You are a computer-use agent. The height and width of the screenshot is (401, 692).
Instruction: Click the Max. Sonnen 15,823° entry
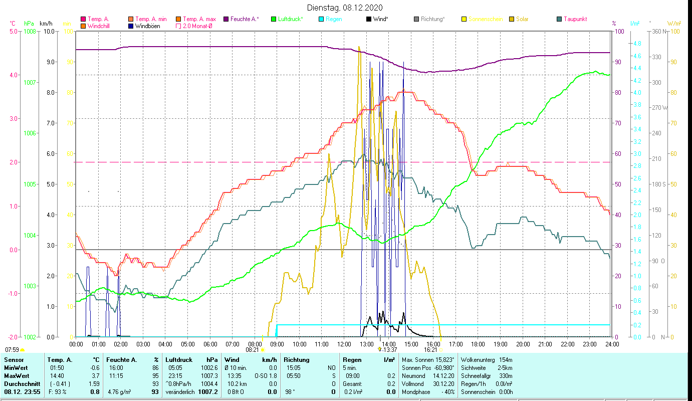428,360
